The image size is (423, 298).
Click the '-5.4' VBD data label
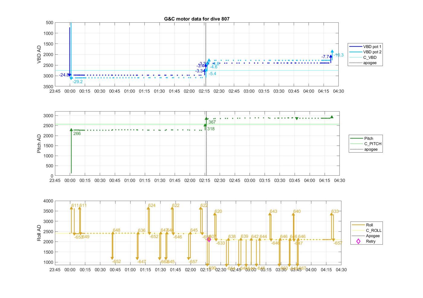212,74
